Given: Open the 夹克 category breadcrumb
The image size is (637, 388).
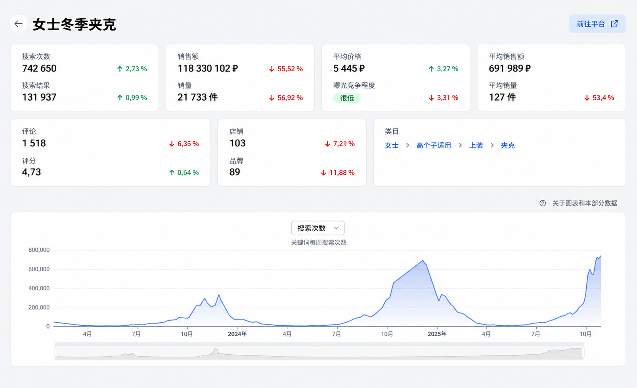Looking at the screenshot, I should (x=507, y=145).
